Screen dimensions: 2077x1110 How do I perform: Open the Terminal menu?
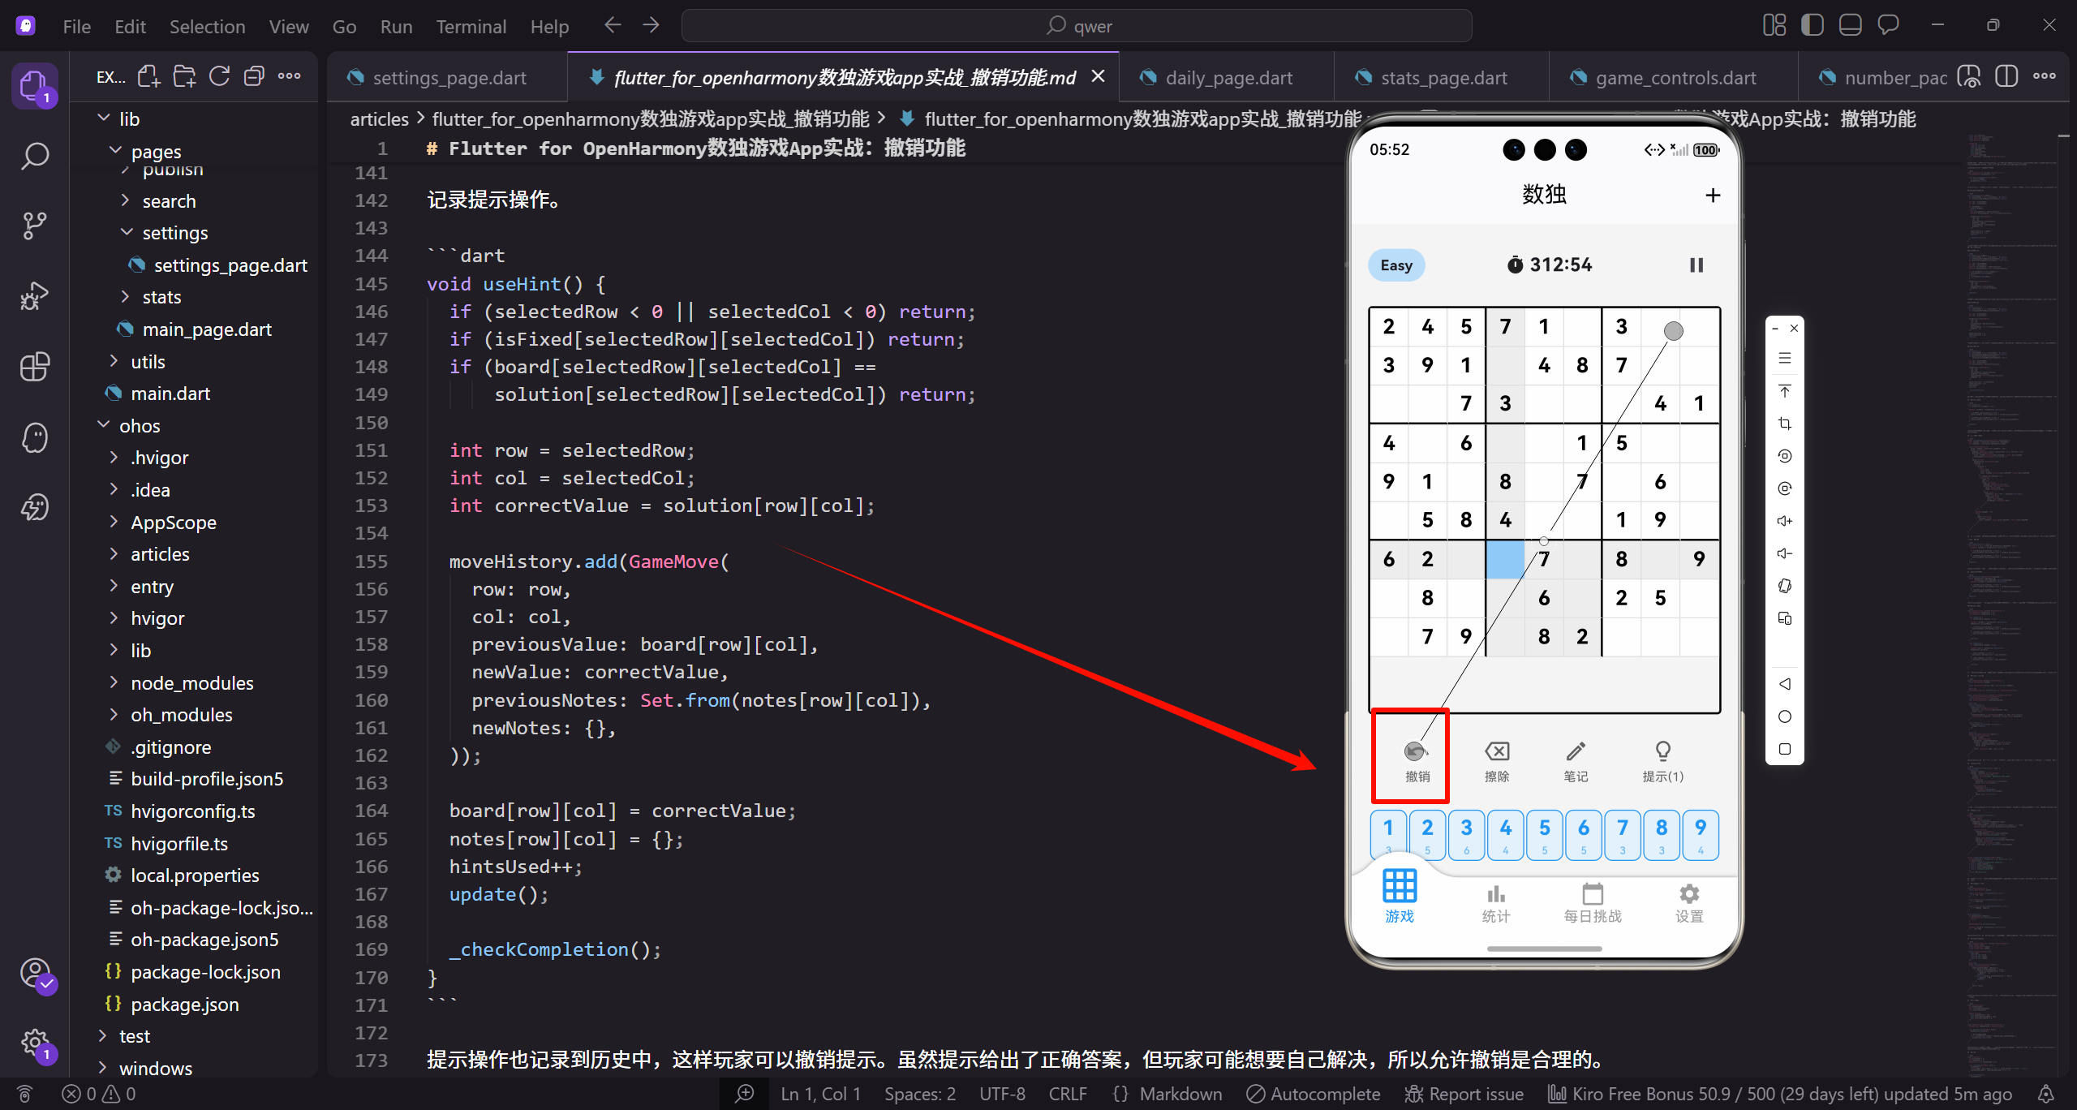[x=471, y=26]
